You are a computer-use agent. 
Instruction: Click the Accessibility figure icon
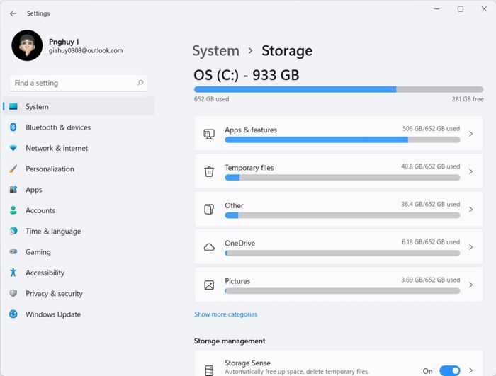(x=13, y=273)
